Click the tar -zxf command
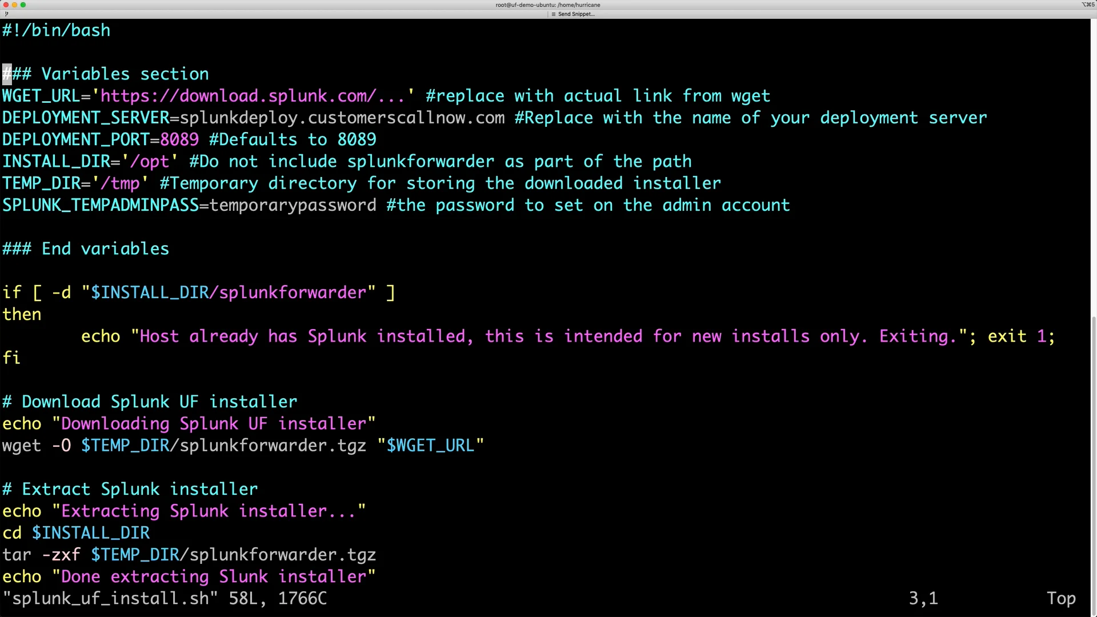The image size is (1097, 617). point(41,555)
